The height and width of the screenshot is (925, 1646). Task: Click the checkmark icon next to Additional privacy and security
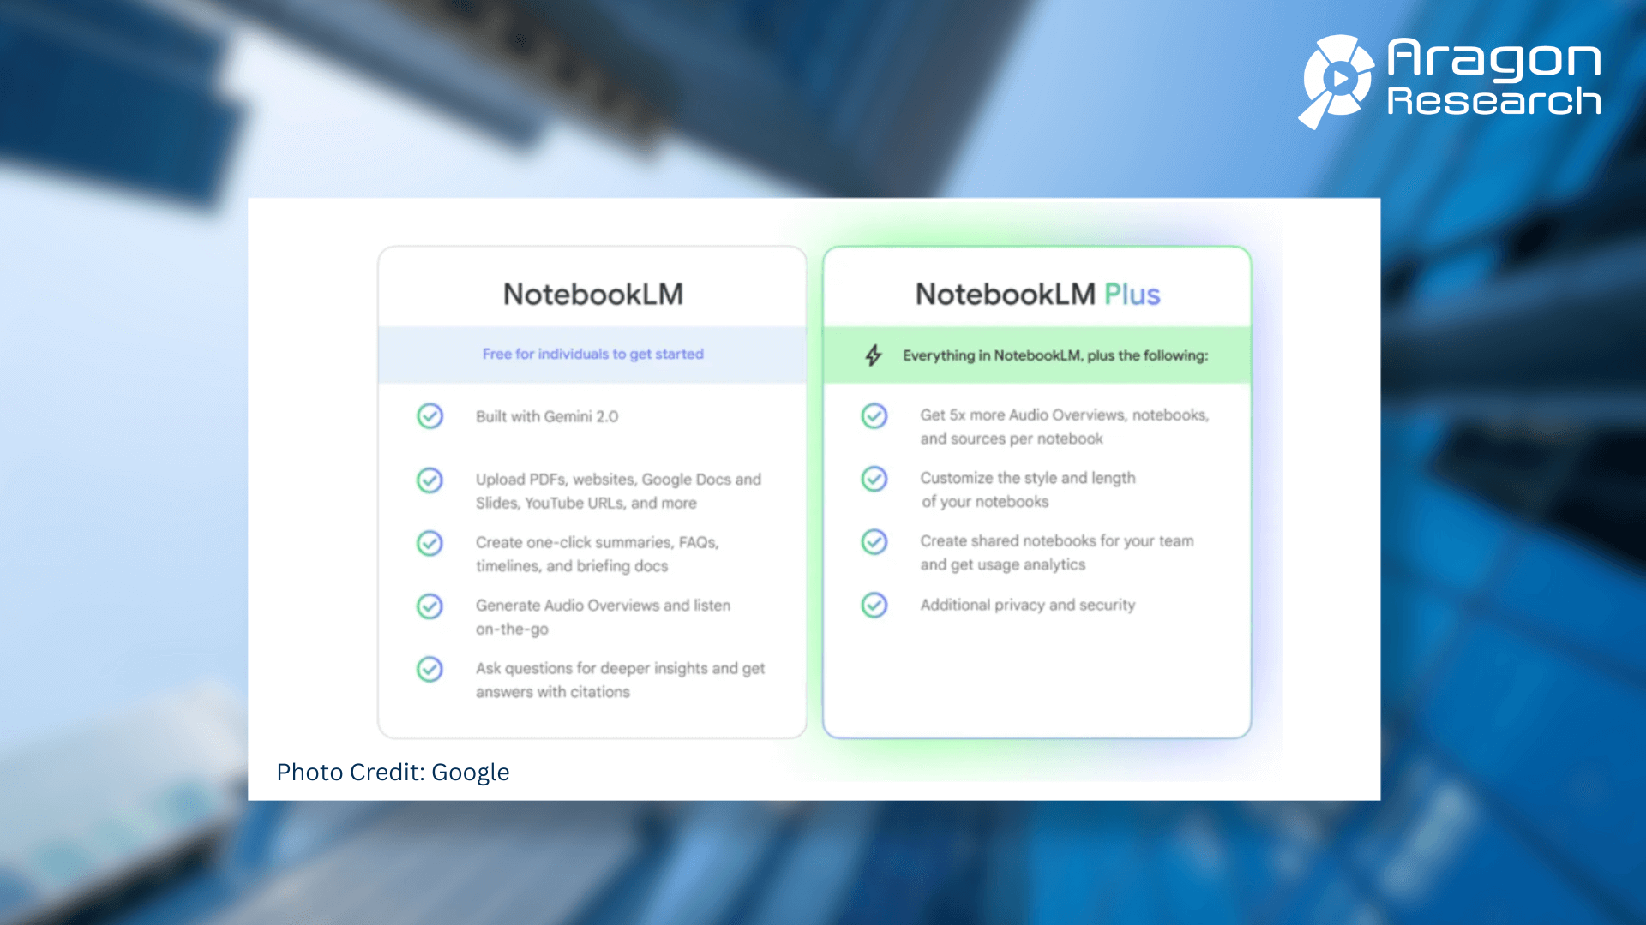coord(874,604)
